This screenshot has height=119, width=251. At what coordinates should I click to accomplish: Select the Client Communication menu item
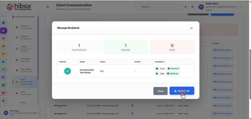25,82
